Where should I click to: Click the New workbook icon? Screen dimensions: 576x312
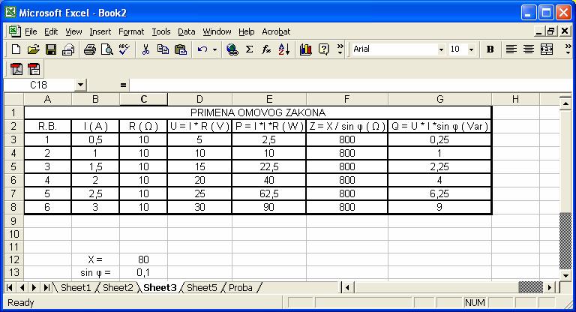[x=16, y=49]
